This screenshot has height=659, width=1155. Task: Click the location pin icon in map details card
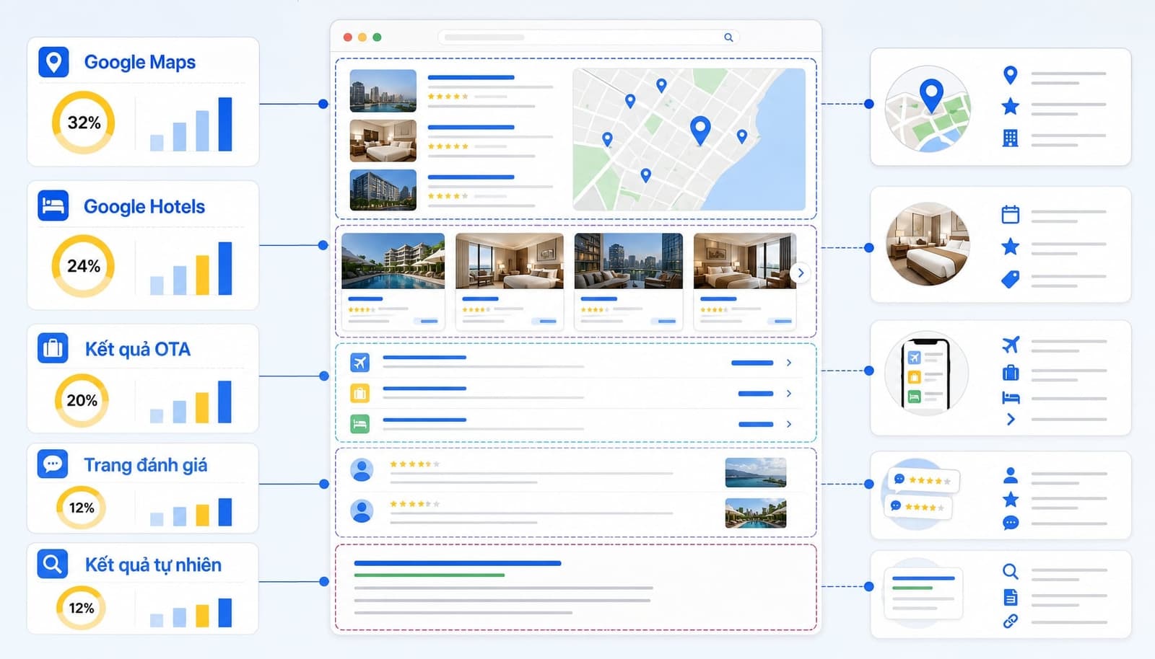point(1011,75)
